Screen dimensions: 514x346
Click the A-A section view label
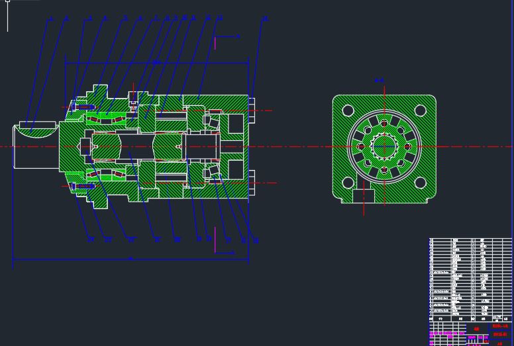click(x=379, y=80)
